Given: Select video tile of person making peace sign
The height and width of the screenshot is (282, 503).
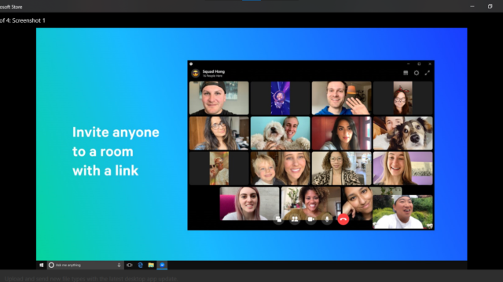Looking at the screenshot, I should click(x=218, y=168).
